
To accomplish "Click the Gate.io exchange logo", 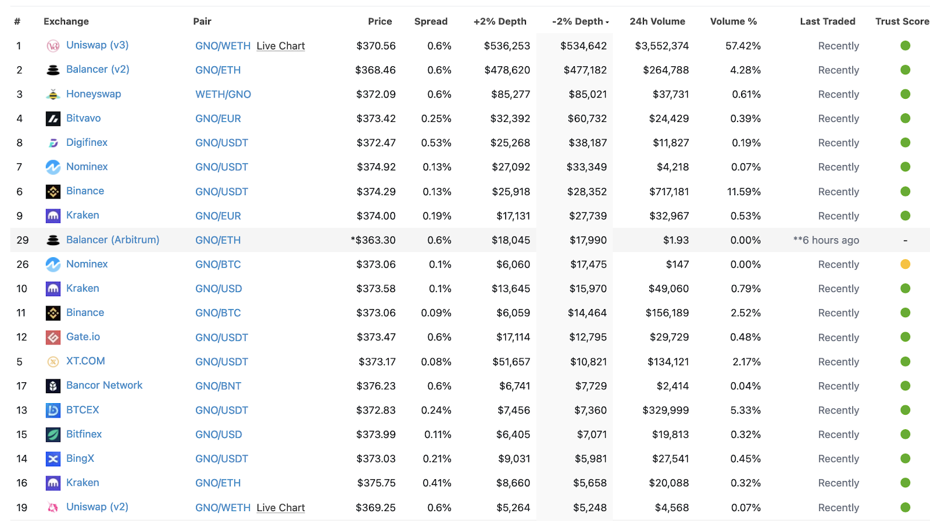I will click(53, 337).
